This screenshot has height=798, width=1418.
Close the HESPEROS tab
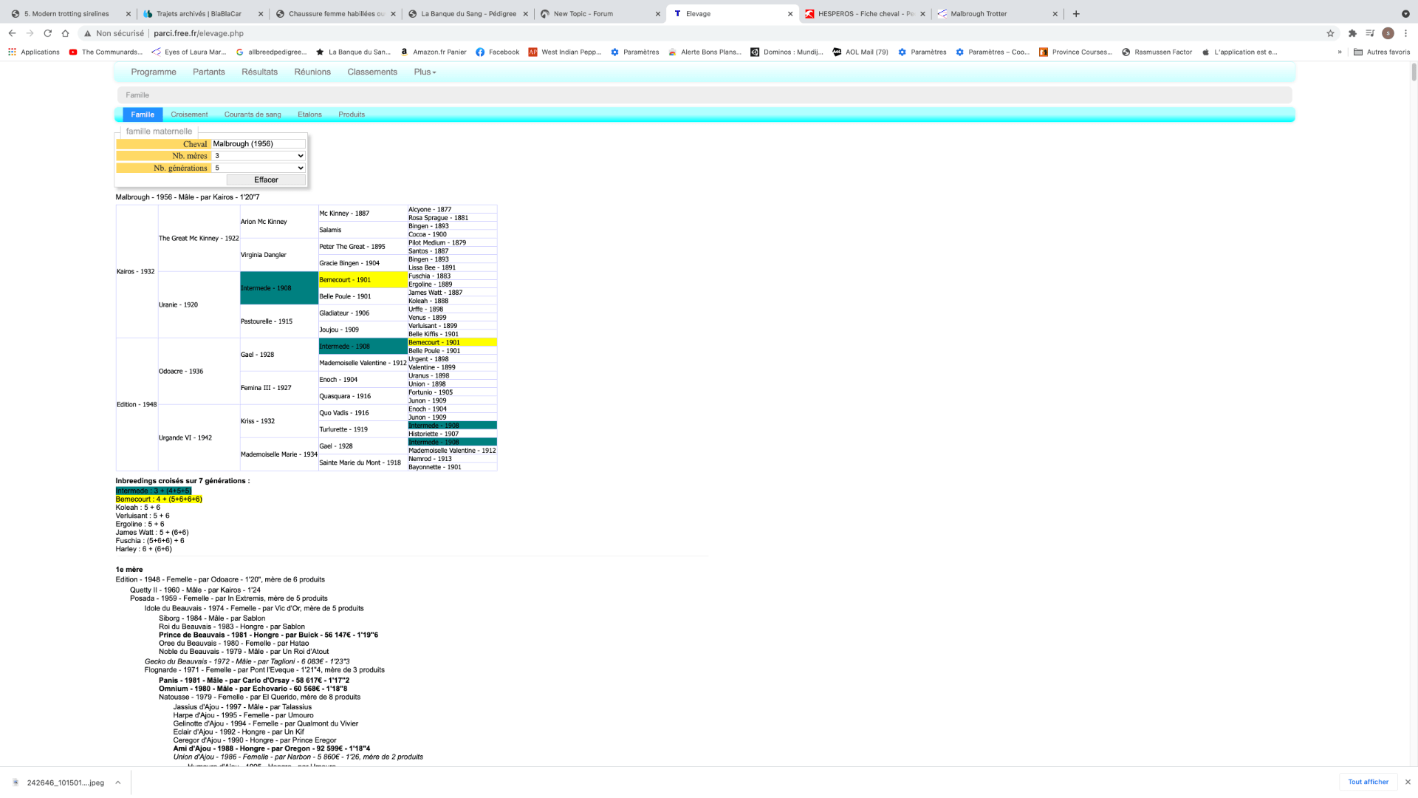pyautogui.click(x=922, y=13)
